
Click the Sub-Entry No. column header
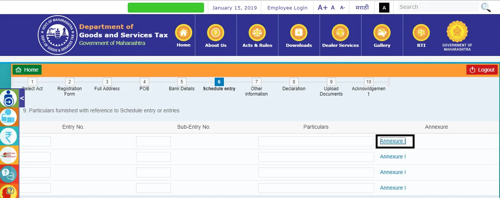(x=194, y=127)
